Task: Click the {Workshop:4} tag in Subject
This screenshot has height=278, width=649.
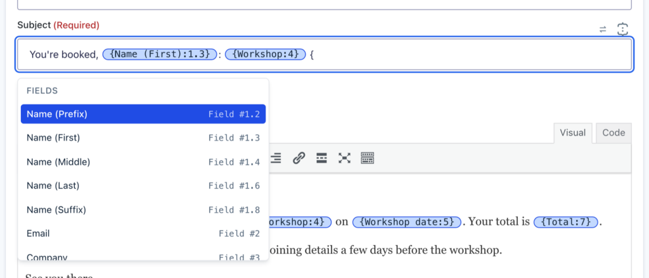Action: 266,54
